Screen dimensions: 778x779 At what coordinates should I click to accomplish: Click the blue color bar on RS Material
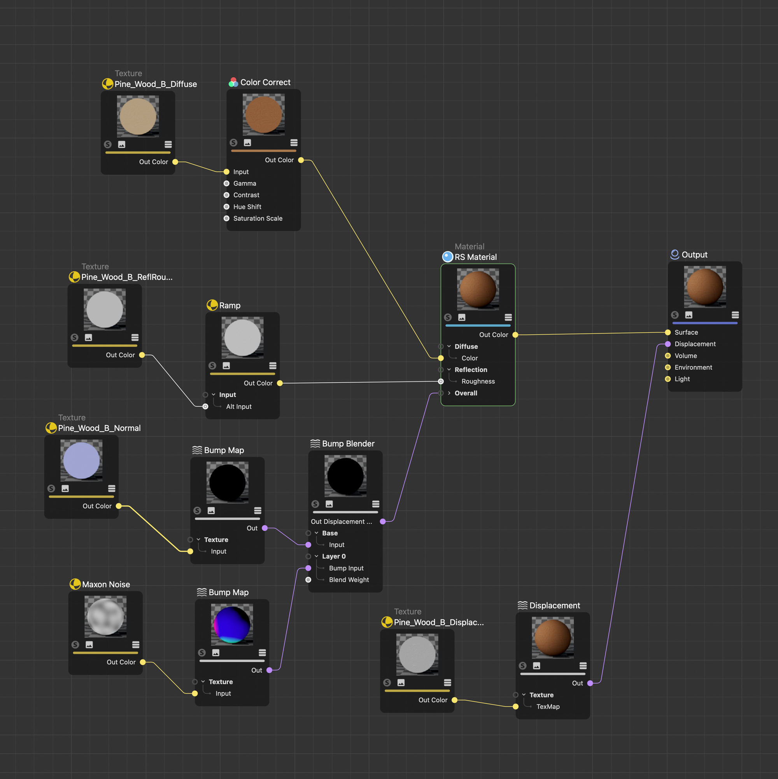(x=478, y=325)
